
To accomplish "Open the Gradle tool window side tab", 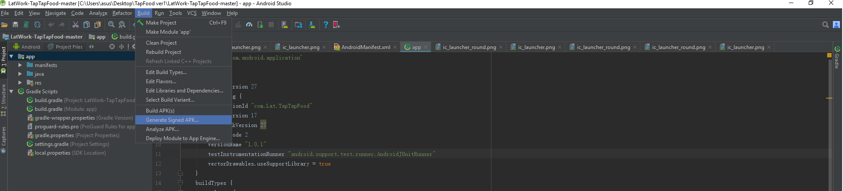I will pos(837,57).
